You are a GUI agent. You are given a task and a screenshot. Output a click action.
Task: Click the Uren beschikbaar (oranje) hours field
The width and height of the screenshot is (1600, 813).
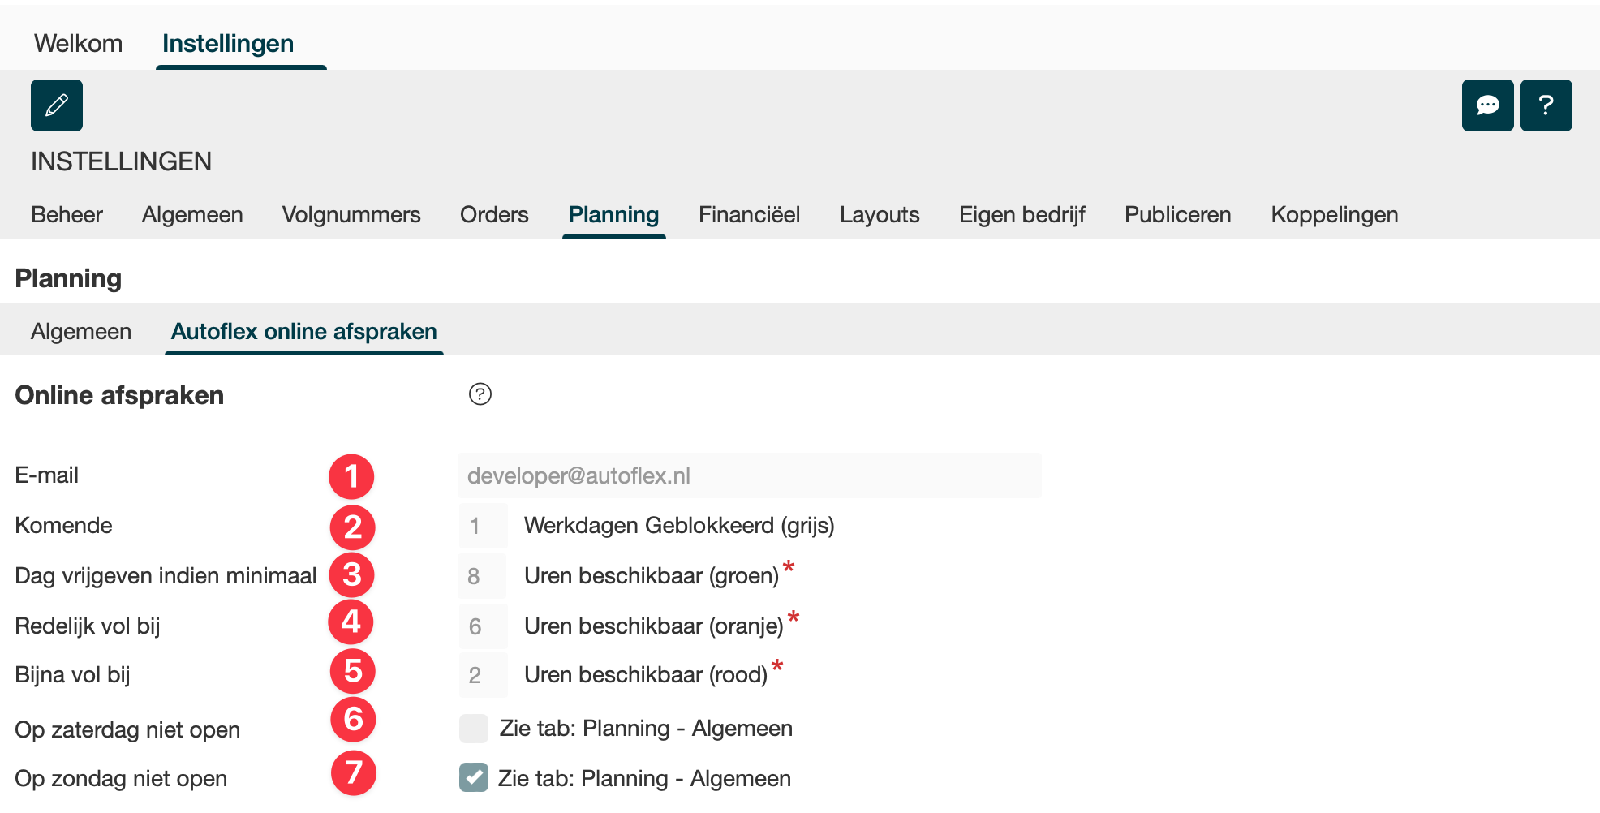pyautogui.click(x=483, y=626)
